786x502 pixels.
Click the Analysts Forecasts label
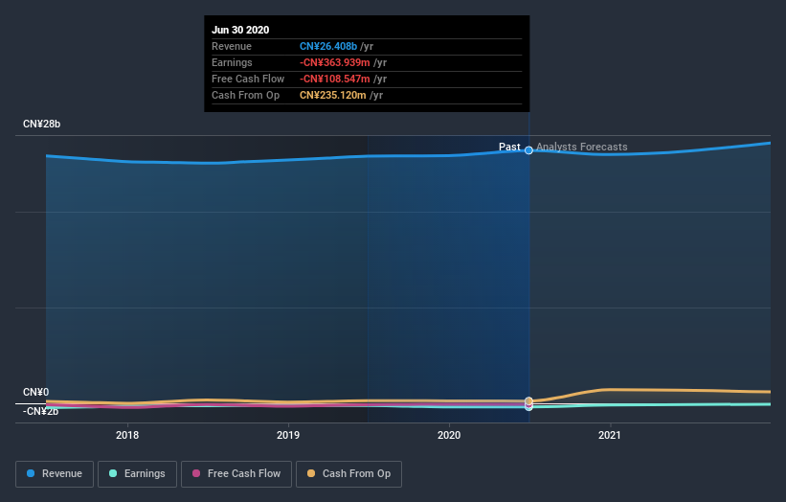[x=581, y=147]
